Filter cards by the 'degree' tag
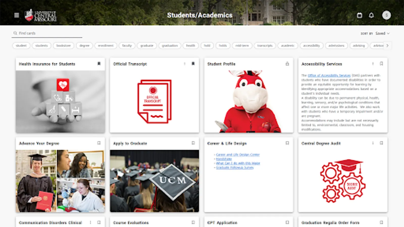The width and height of the screenshot is (404, 227). pos(84,46)
